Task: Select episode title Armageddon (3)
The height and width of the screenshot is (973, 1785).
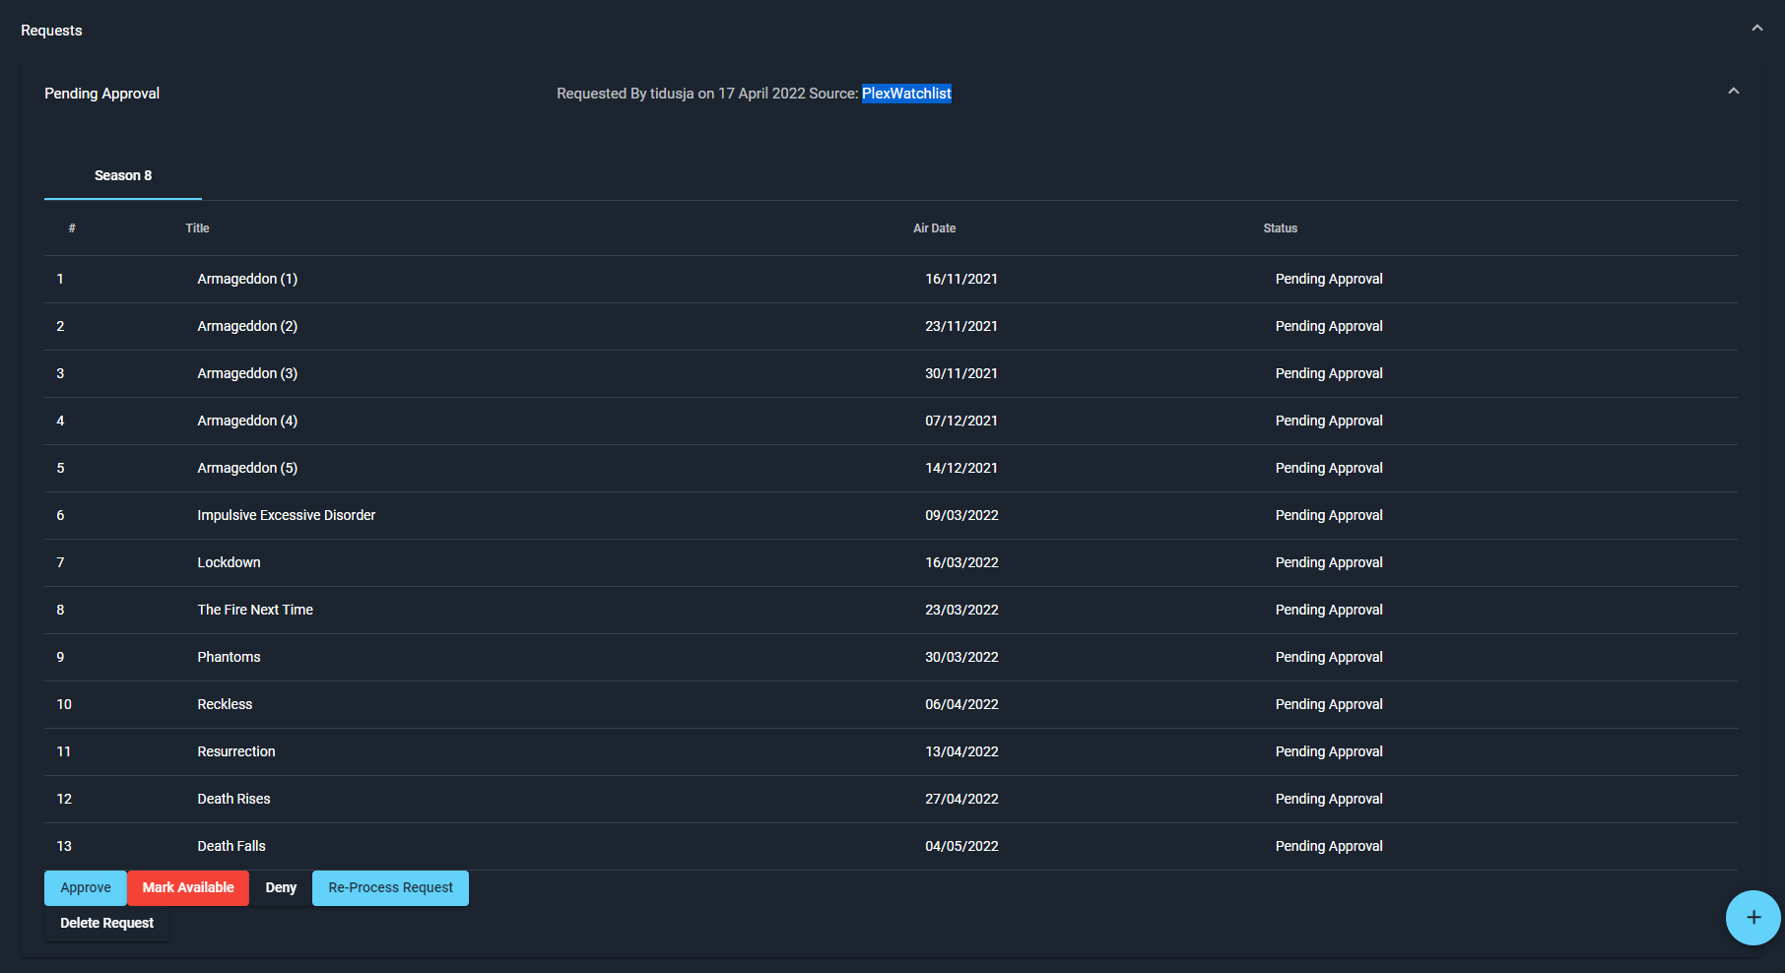Action: [247, 373]
